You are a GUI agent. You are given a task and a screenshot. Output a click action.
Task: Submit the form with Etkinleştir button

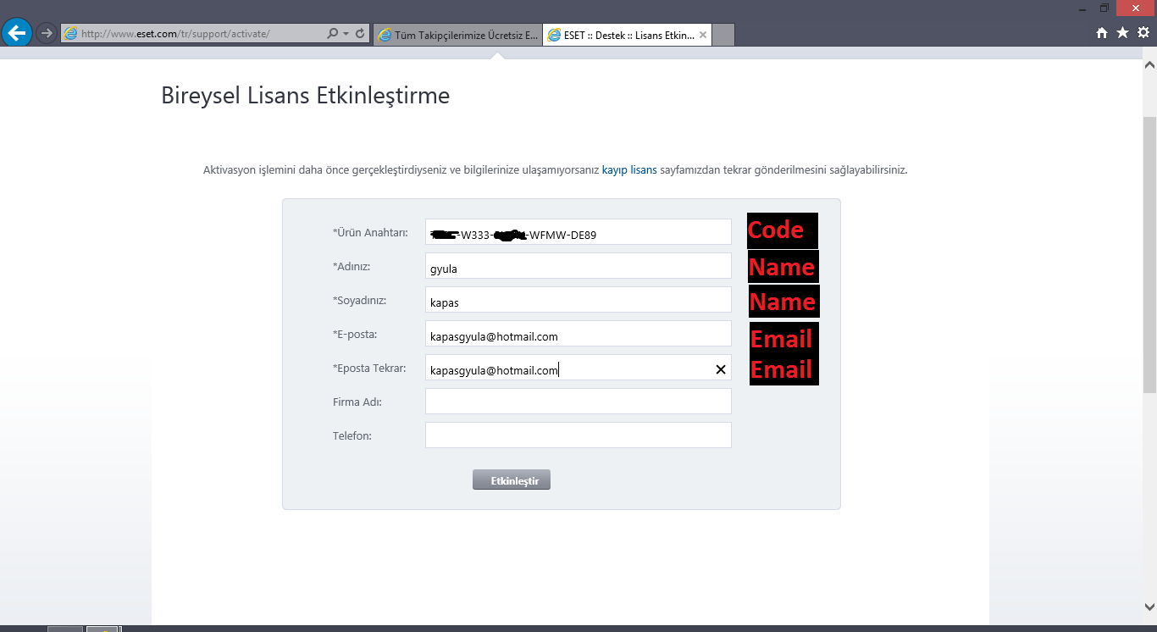point(512,480)
